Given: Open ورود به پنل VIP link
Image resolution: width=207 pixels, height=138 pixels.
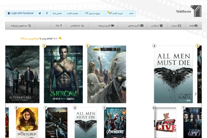Looking at the screenshot, I should click(92, 13).
